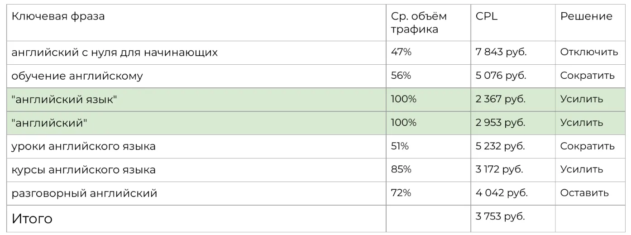631x235 pixels.
Task: Select the "курсы английского языка" phrase cell
Action: pyautogui.click(x=84, y=170)
